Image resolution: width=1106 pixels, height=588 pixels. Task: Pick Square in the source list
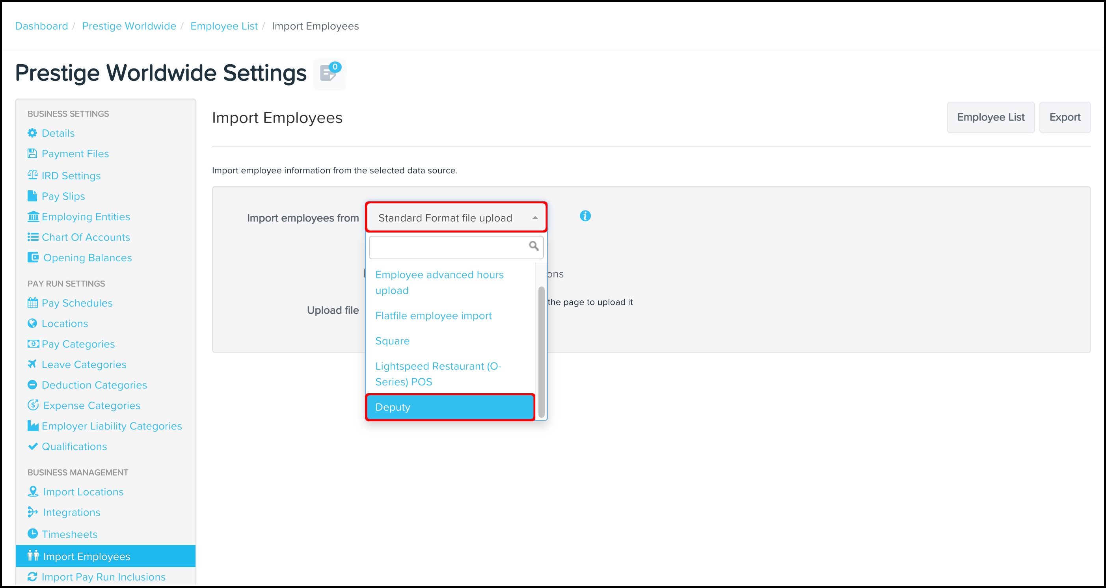[x=392, y=341]
